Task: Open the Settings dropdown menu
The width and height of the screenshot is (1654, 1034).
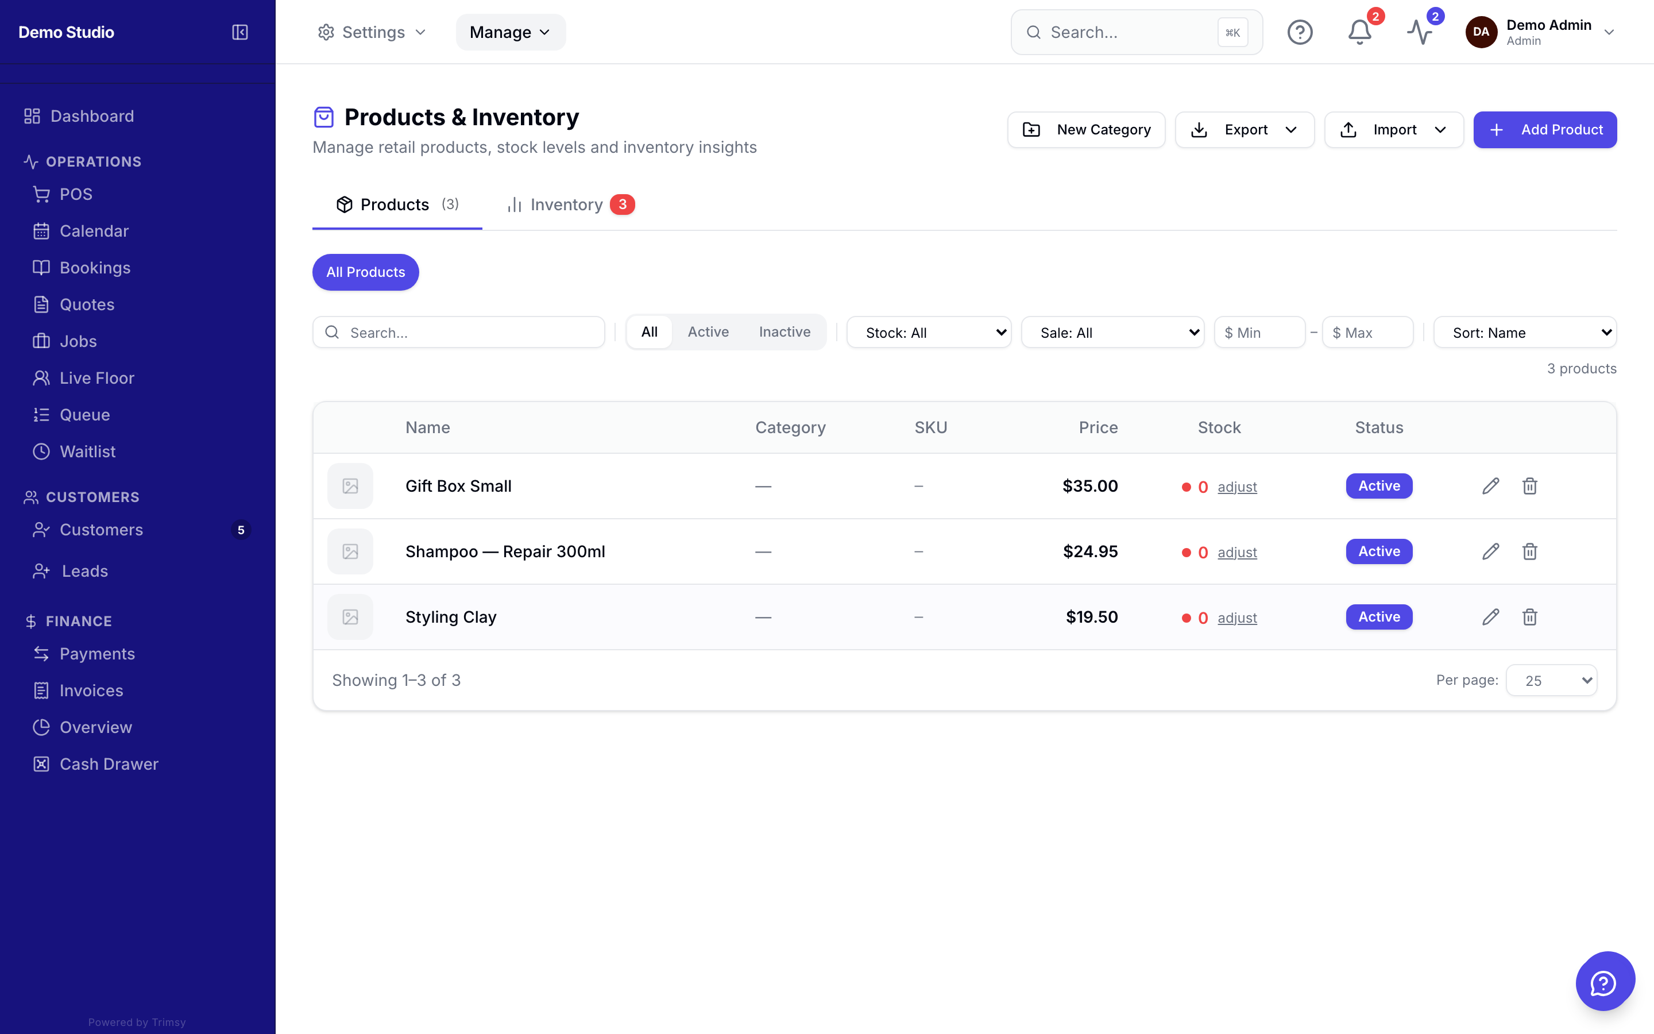Action: [372, 32]
